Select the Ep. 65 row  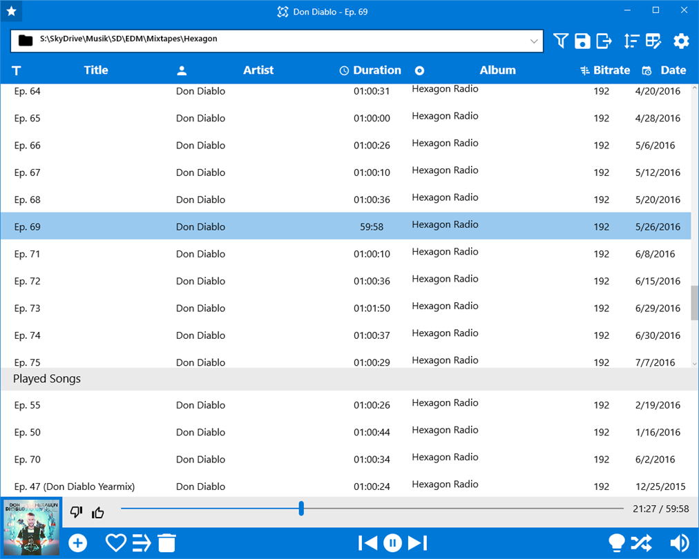click(x=346, y=118)
